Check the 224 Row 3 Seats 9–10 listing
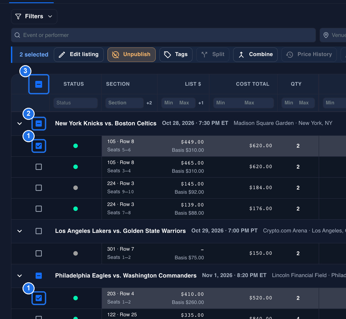The width and height of the screenshot is (346, 319). 39,188
